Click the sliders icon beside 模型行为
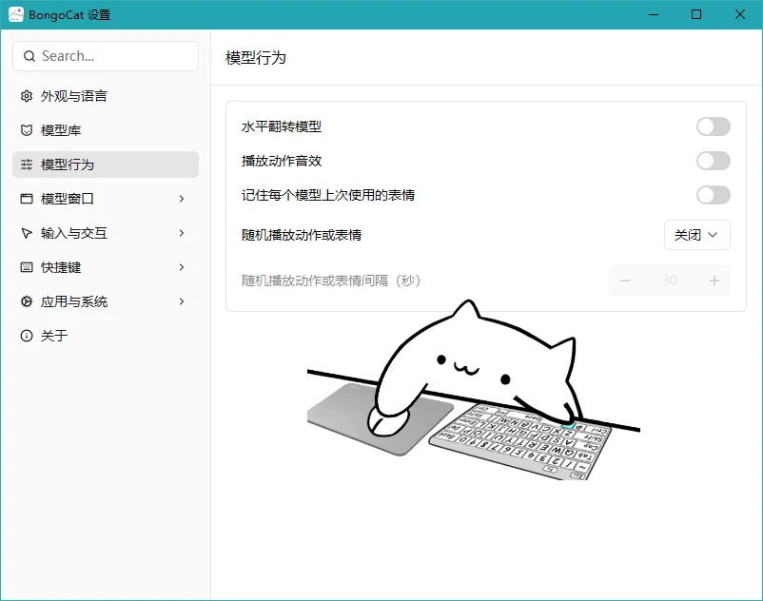The height and width of the screenshot is (601, 763). (x=27, y=165)
